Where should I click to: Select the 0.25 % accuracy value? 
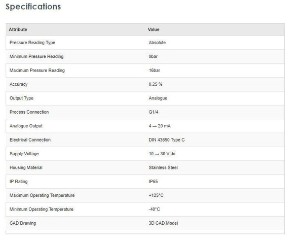tap(156, 84)
